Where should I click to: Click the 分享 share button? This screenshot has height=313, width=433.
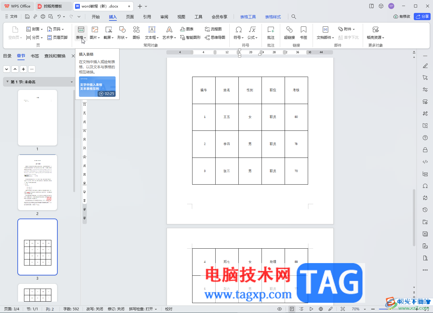click(x=422, y=17)
